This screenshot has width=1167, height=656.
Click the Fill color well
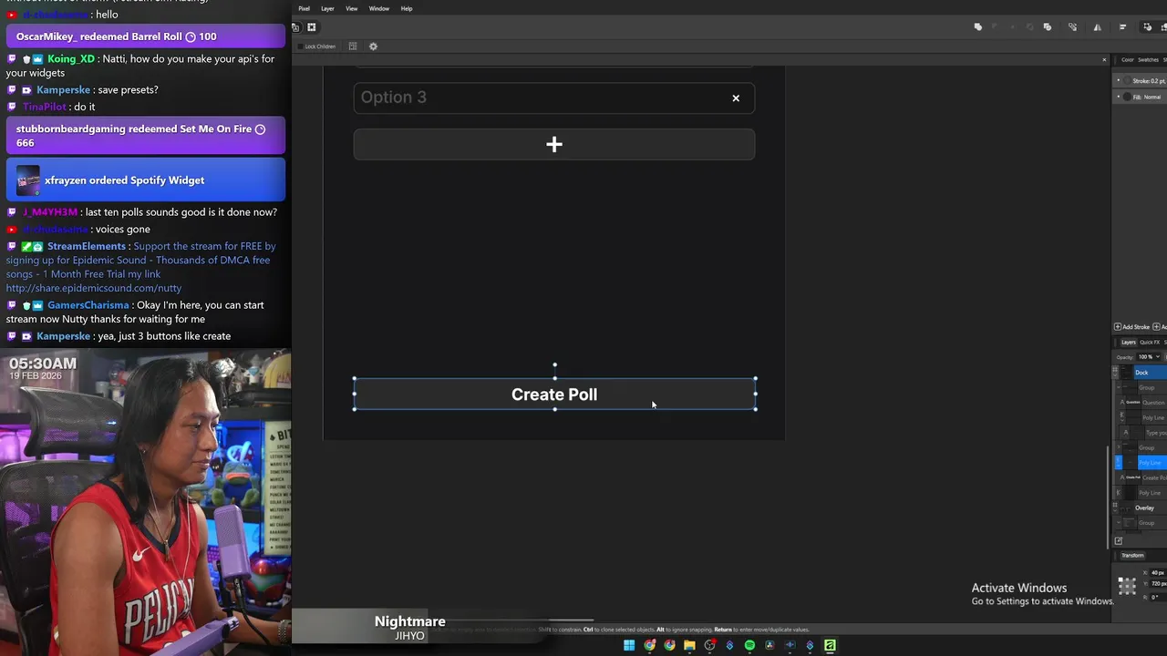pos(1127,97)
